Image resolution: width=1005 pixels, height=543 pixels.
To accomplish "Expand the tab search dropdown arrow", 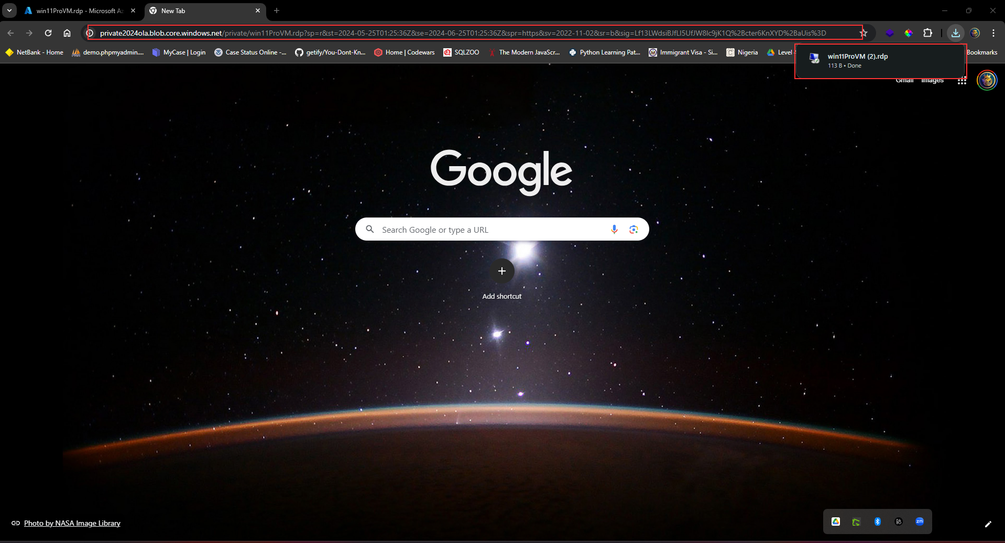I will pyautogui.click(x=9, y=10).
